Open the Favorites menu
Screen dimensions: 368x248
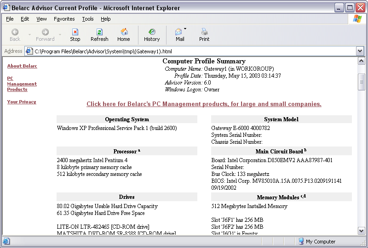pyautogui.click(x=64, y=19)
